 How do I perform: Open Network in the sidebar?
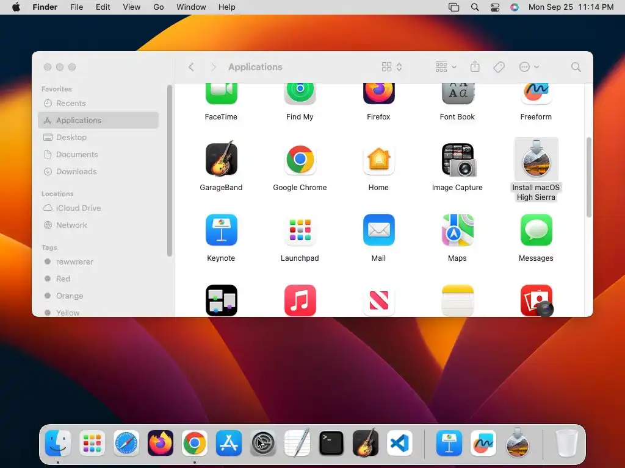coord(98,225)
